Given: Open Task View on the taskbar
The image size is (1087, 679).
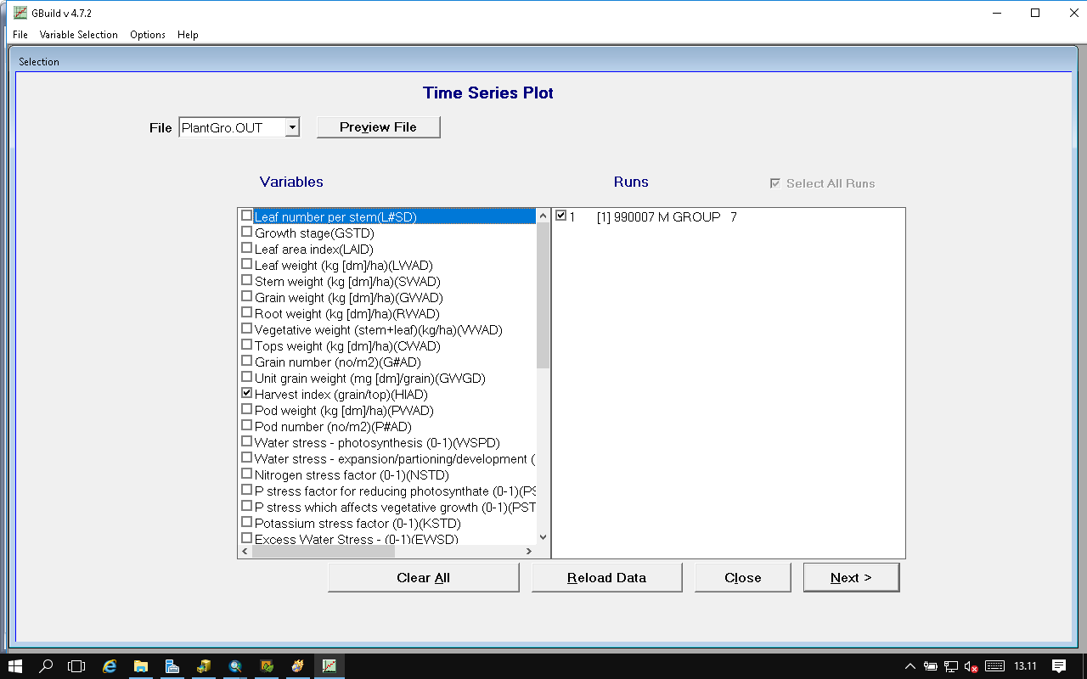Looking at the screenshot, I should click(x=77, y=666).
